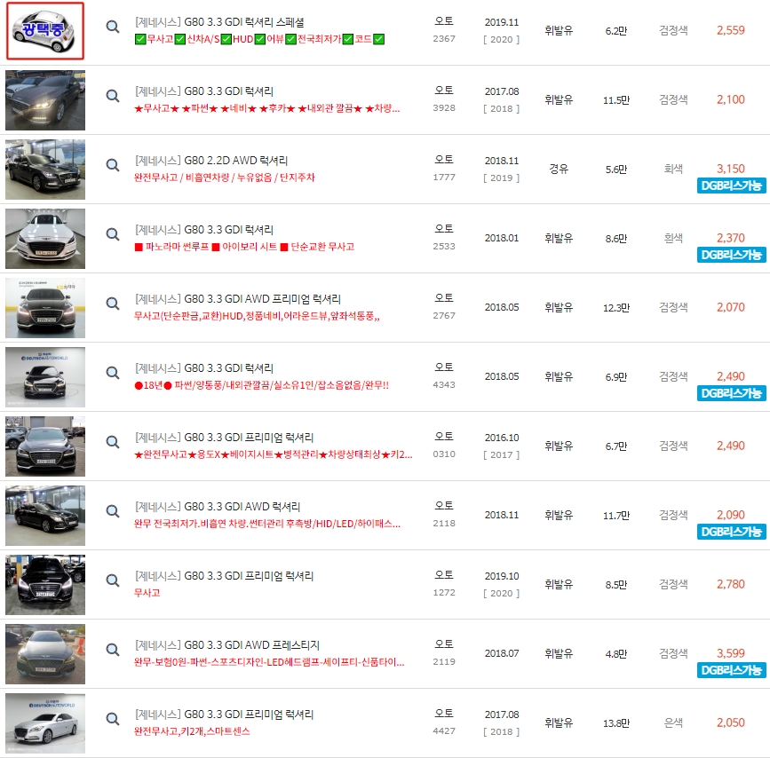Click the magnifier icon on the G80 스페셜 listing
770x758 pixels.
click(x=112, y=28)
